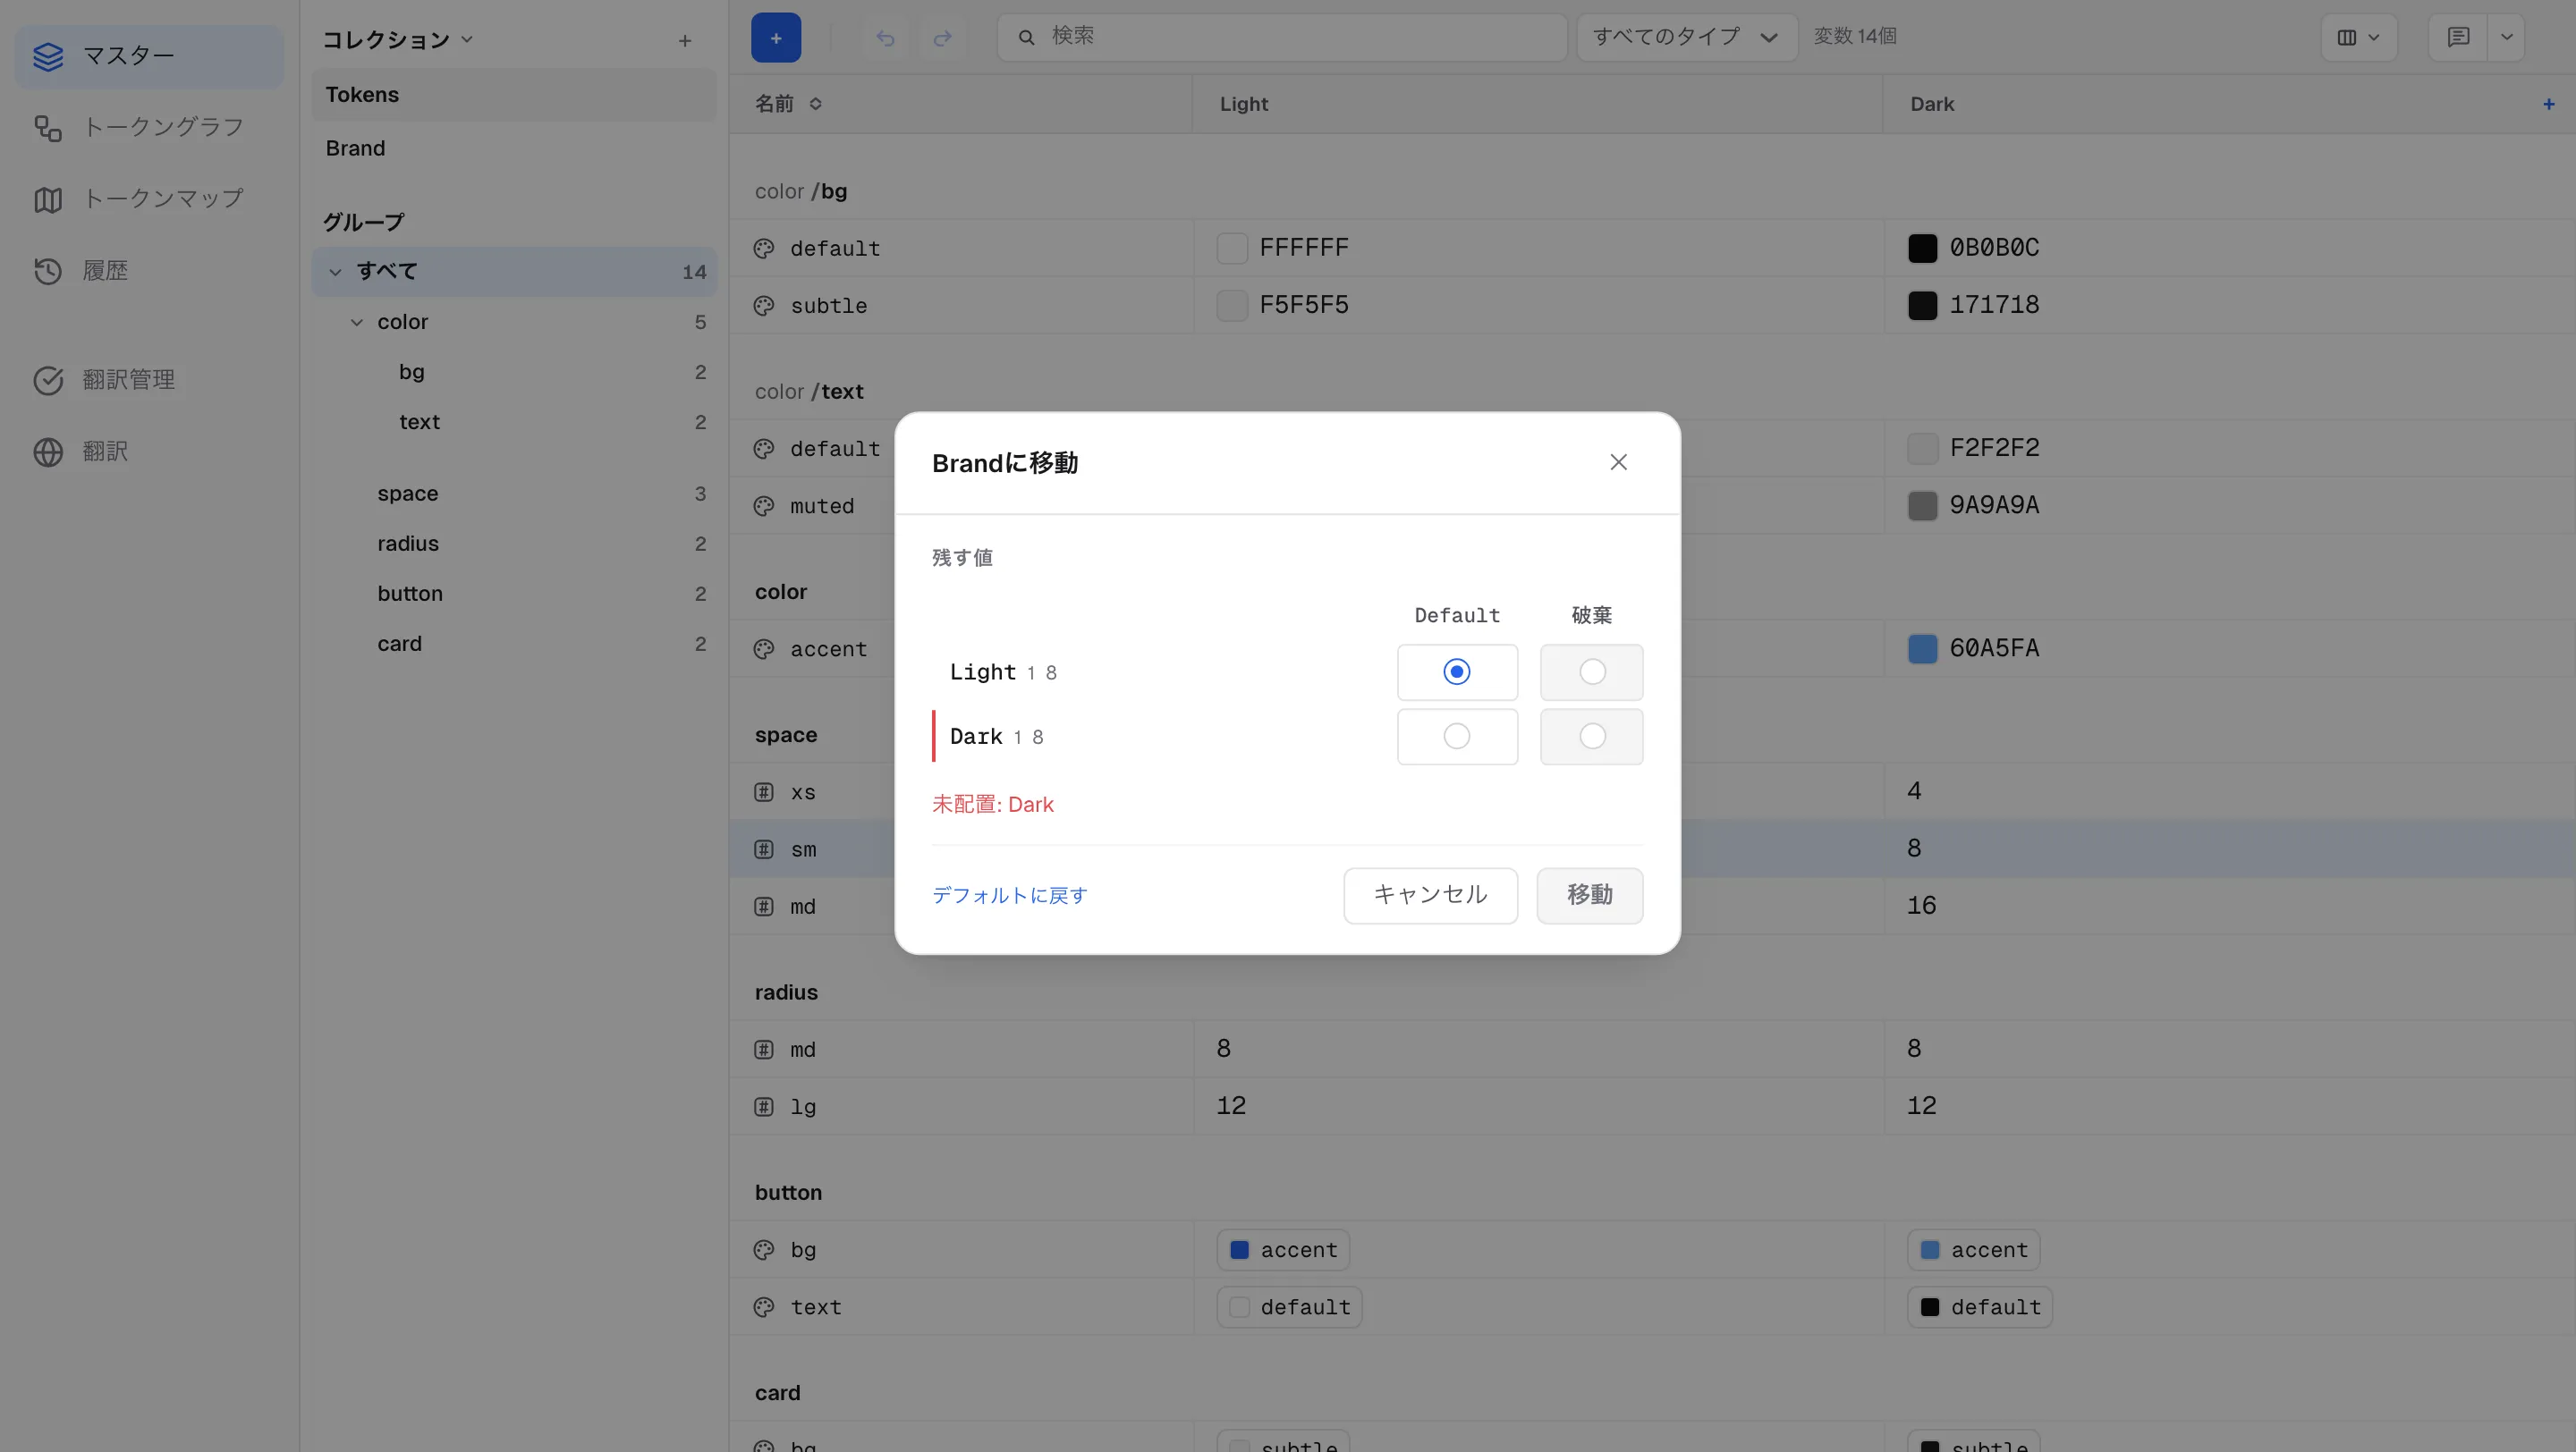Click the accent alias chip in Light column
Image resolution: width=2576 pixels, height=1452 pixels.
(1282, 1250)
